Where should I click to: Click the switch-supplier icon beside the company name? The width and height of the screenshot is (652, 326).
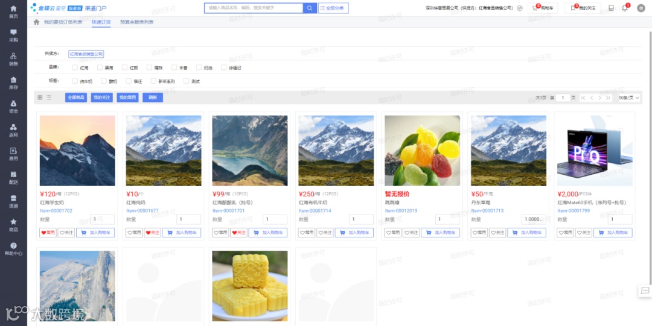tap(520, 8)
